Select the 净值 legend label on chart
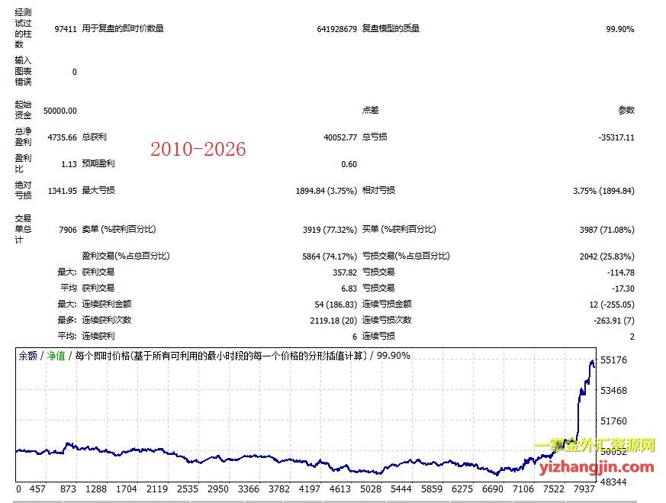The image size is (666, 503). pyautogui.click(x=56, y=356)
